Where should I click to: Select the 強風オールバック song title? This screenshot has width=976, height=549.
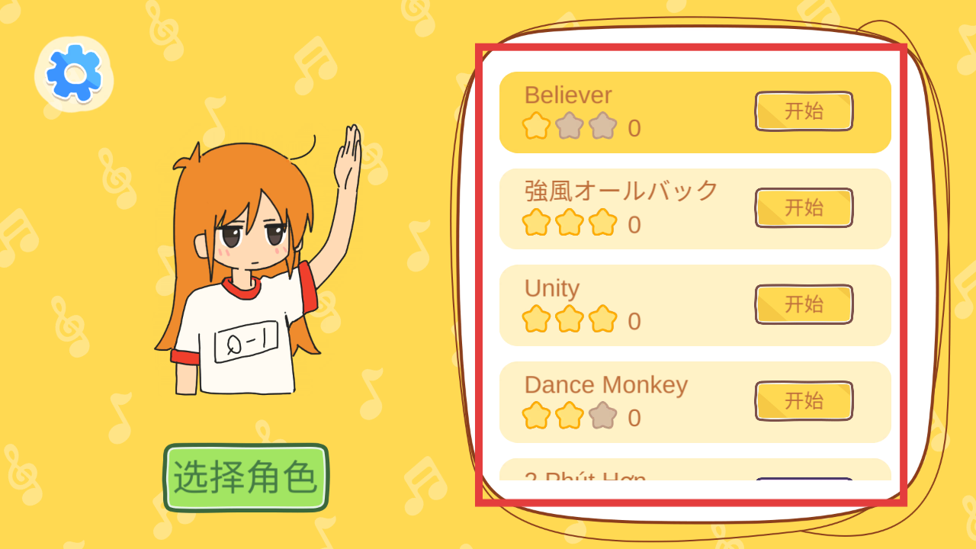tap(621, 191)
